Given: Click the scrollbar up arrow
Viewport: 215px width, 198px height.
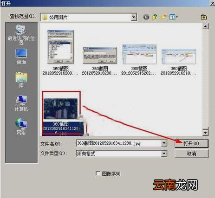Looking at the screenshot, I should [205, 26].
